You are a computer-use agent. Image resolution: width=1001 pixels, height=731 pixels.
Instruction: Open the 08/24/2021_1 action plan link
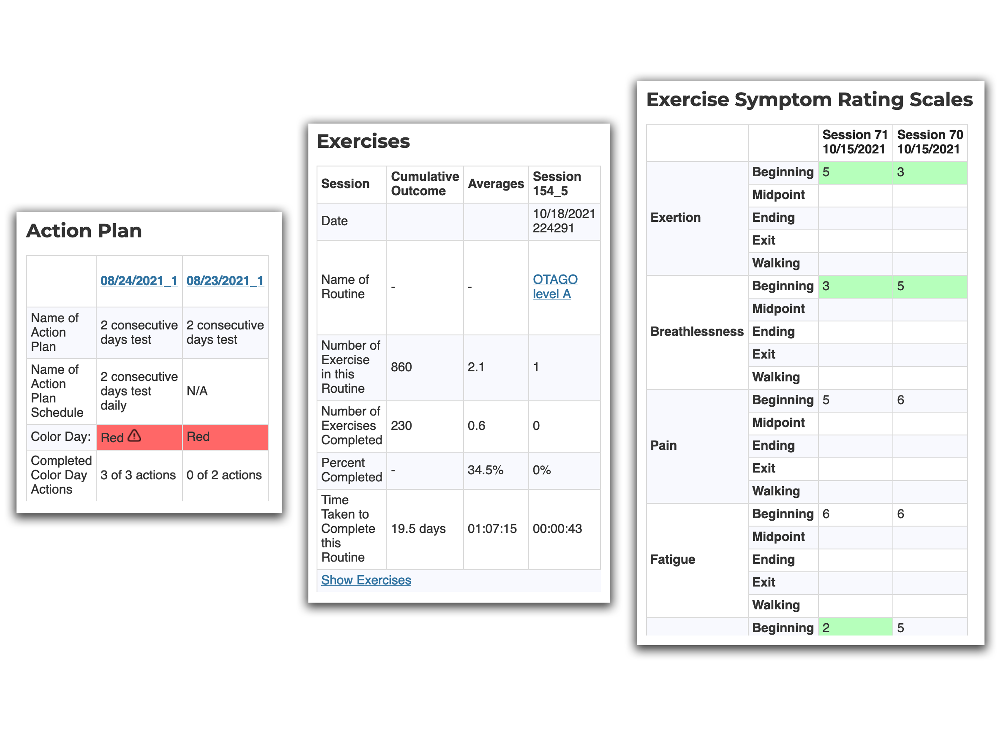pos(139,281)
